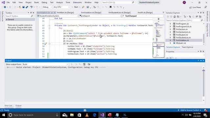Expand frmProgram.vb tree node

point(170,24)
